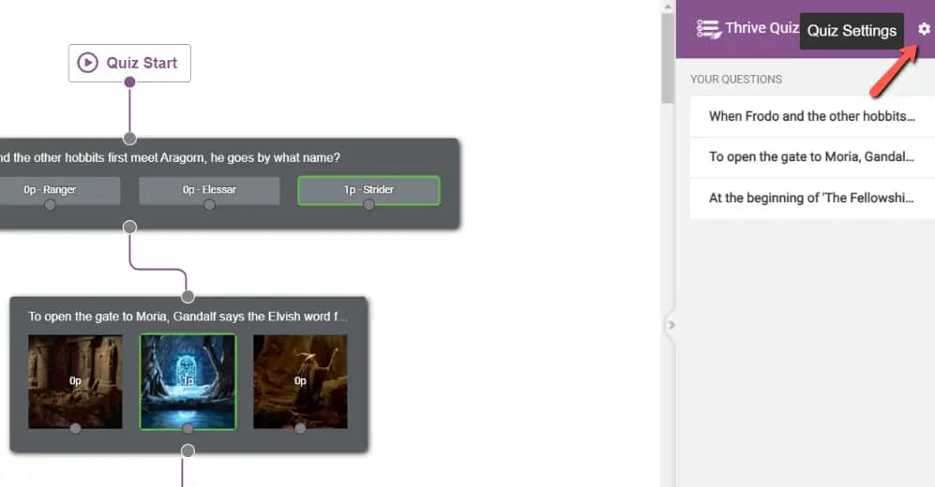Click the play icon in Quiz Start
935x487 pixels.
[87, 63]
